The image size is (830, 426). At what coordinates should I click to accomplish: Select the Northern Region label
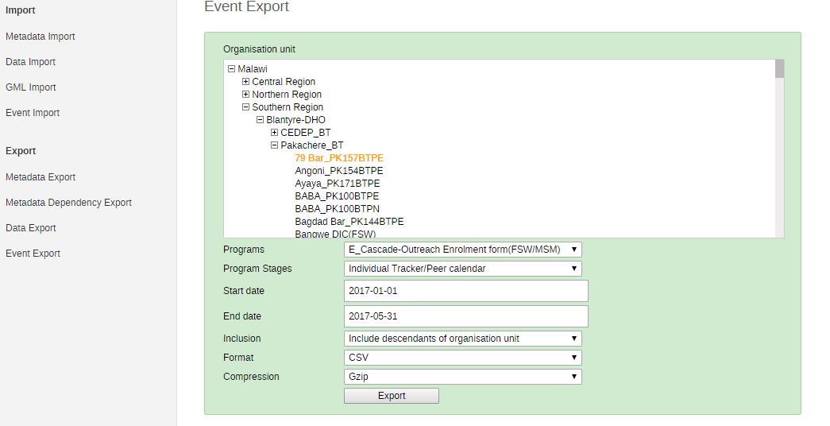287,95
